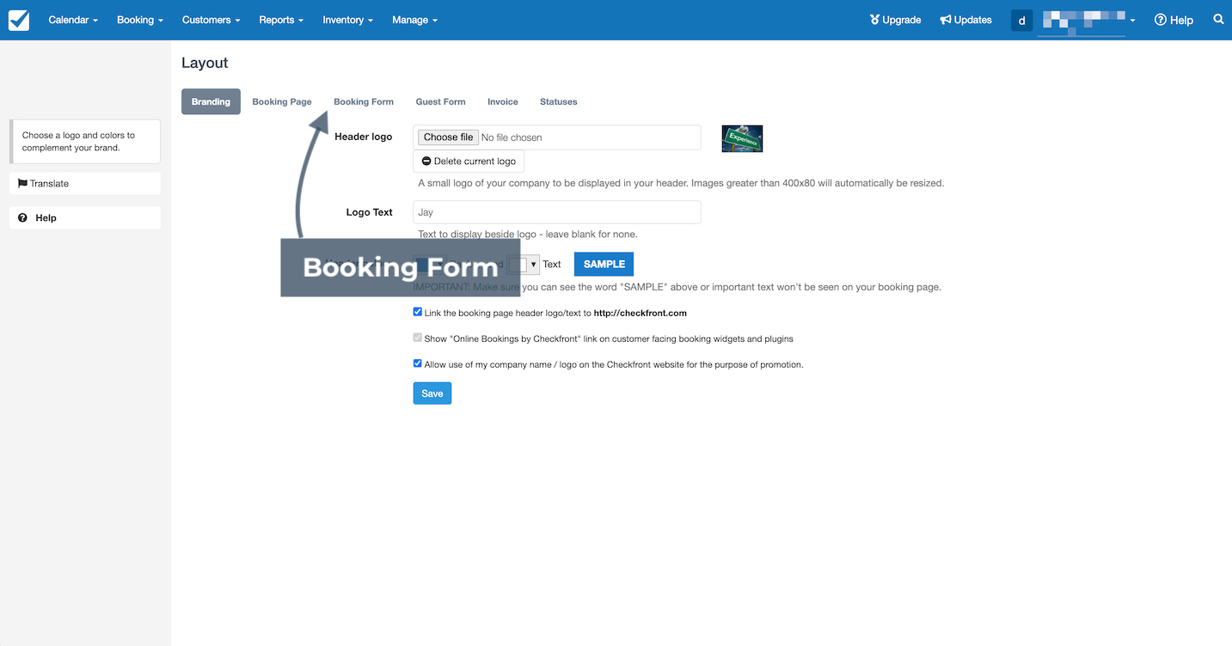This screenshot has height=646, width=1232.
Task: Open the Manage dropdown menu
Action: 414,20
